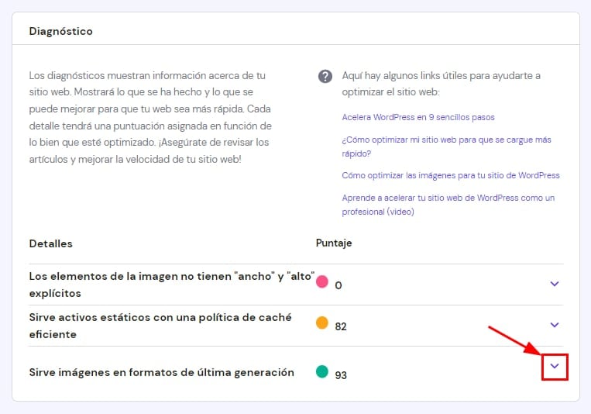Open "Acelera WordPress en 9 sencillos pasos" link
This screenshot has height=414, width=591.
click(418, 117)
